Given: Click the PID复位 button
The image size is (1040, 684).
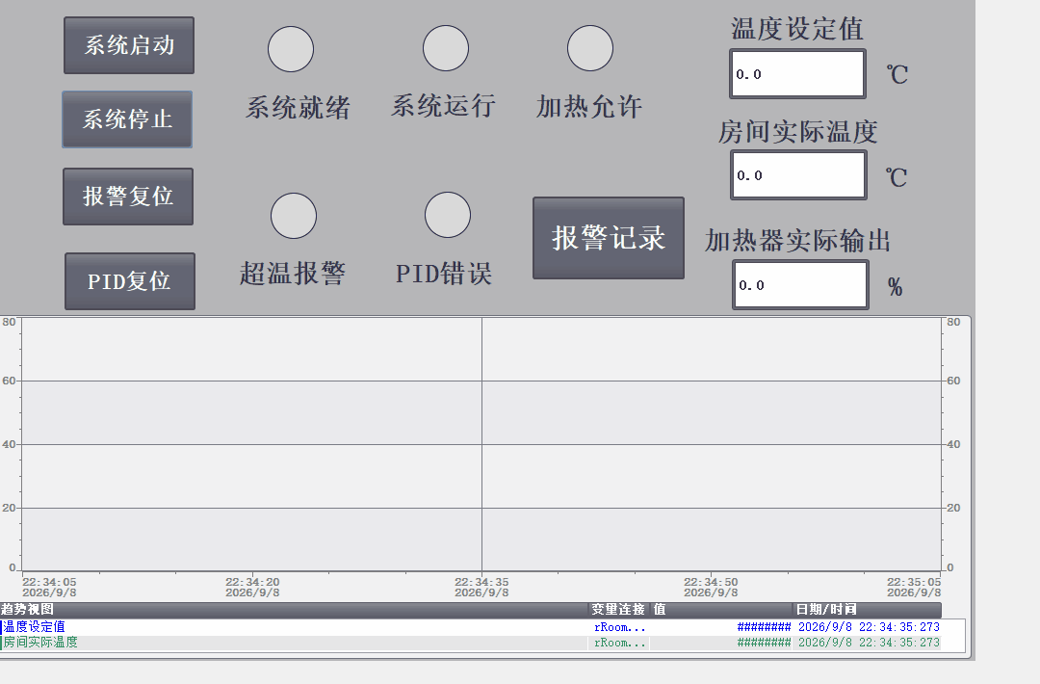Looking at the screenshot, I should 130,281.
